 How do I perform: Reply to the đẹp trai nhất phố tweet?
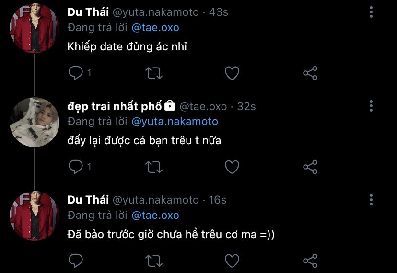[76, 167]
